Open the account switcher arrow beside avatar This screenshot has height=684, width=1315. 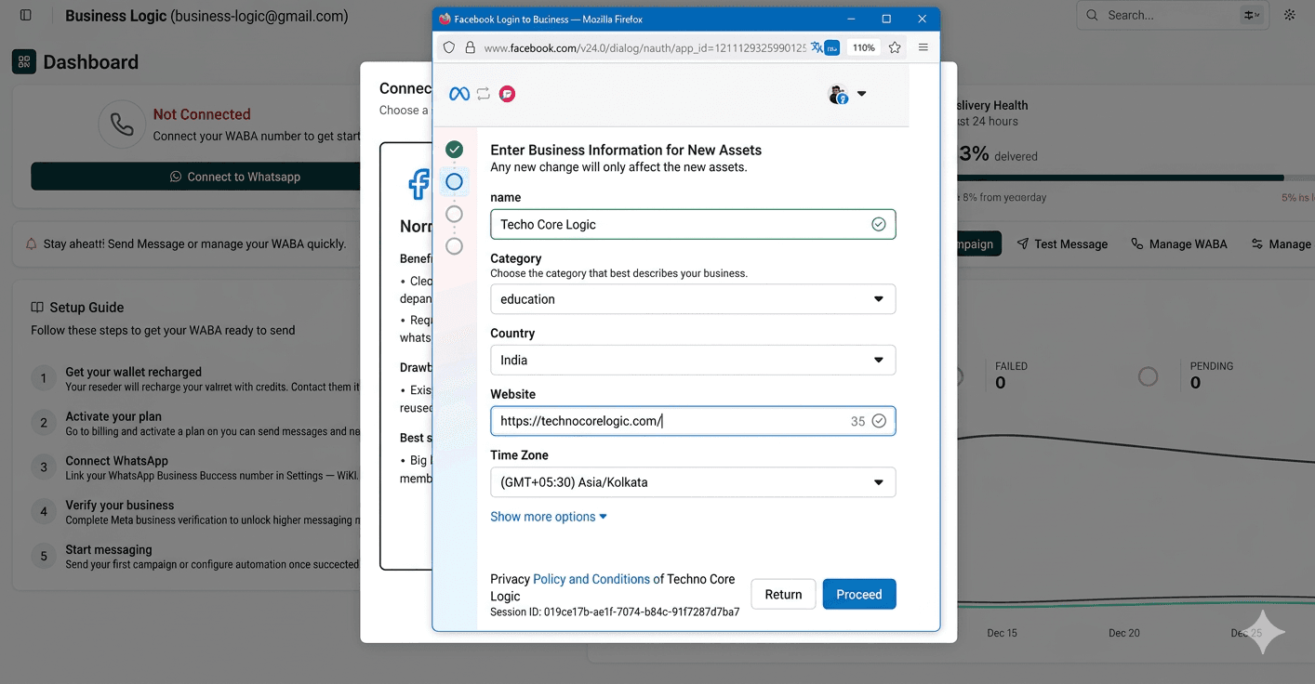click(x=861, y=94)
